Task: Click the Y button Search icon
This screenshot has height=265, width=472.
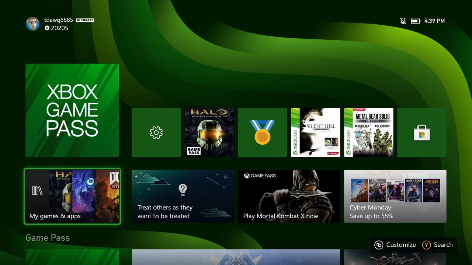Action: 426,245
